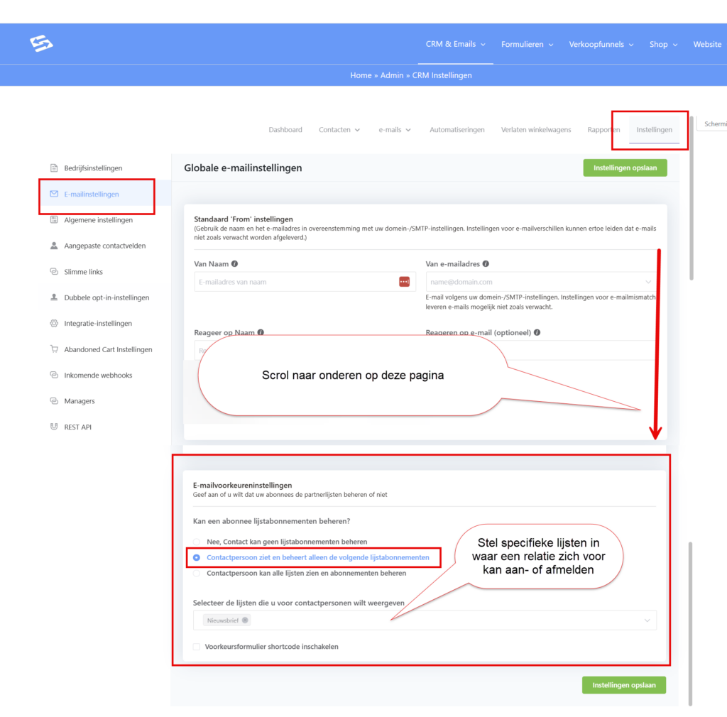The image size is (727, 717).
Task: Open the Verkoopfunnels menu in top bar
Action: [x=601, y=44]
